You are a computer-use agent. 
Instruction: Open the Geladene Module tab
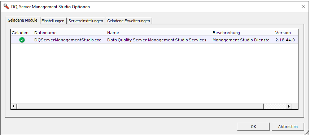click(22, 20)
